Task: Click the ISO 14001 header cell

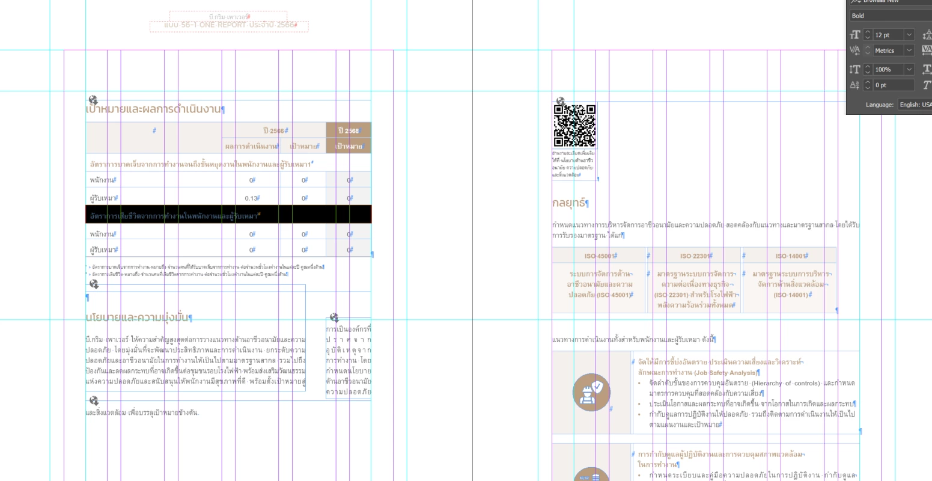Action: click(x=790, y=256)
